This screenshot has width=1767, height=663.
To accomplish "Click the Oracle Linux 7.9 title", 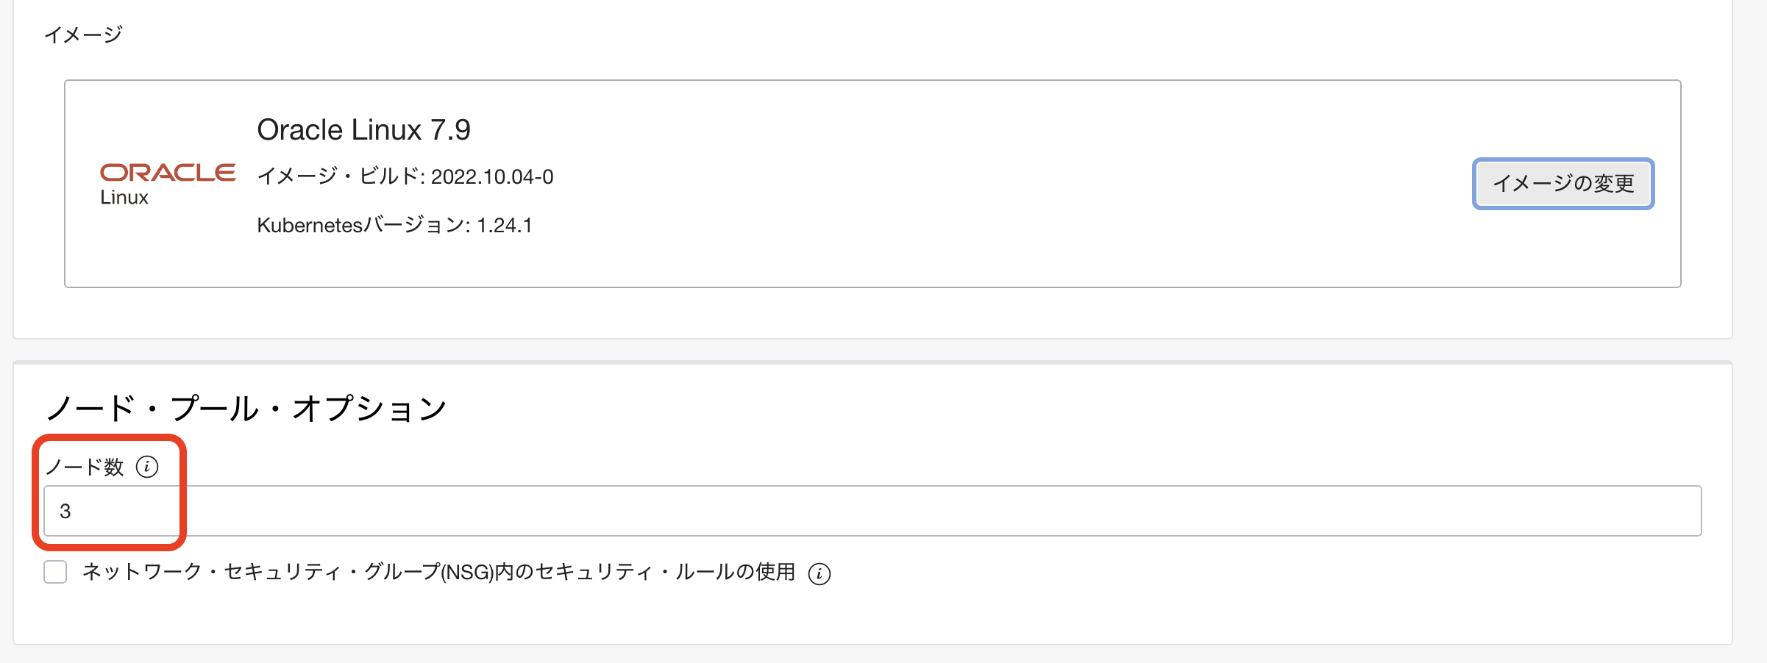I will [x=363, y=130].
